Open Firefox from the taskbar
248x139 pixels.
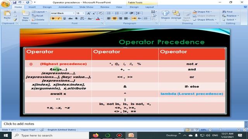pyautogui.click(x=96, y=136)
